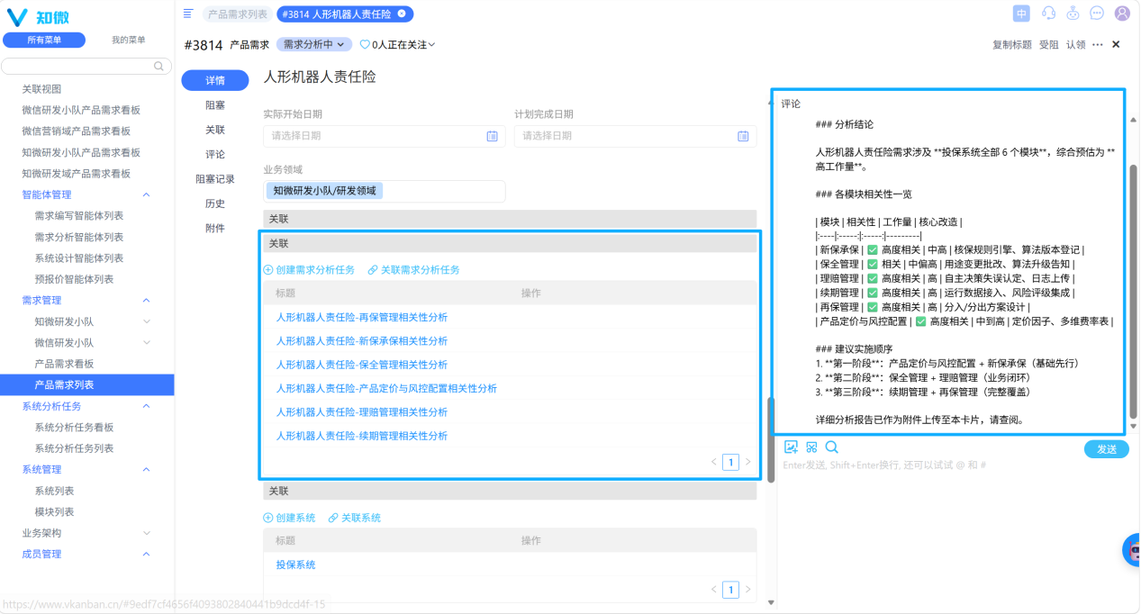The height and width of the screenshot is (614, 1141).
Task: Click the floating assistant icon at right edge
Action: [1131, 549]
